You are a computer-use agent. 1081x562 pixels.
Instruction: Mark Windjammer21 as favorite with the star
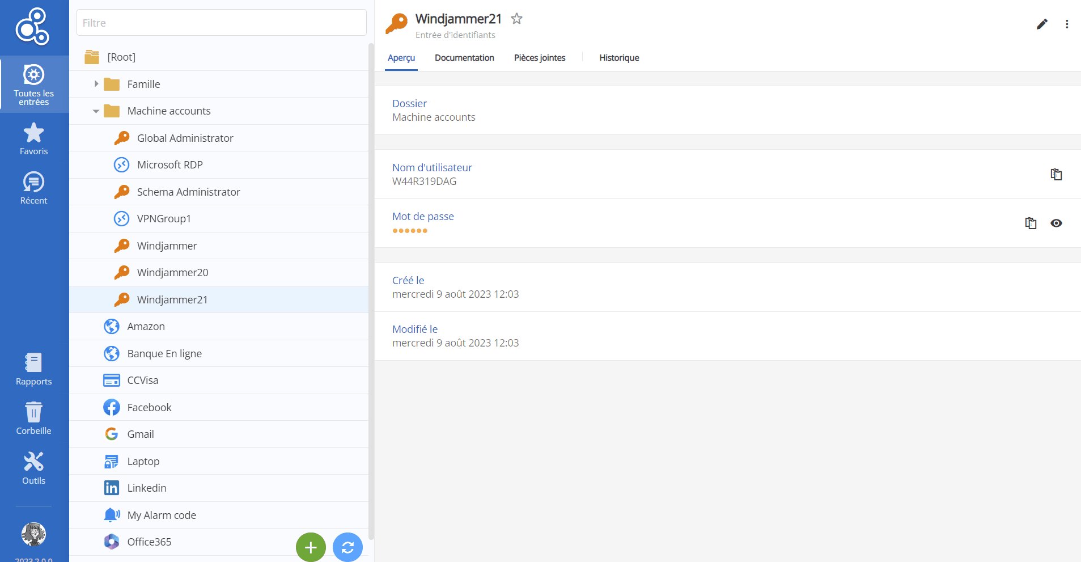pos(516,19)
